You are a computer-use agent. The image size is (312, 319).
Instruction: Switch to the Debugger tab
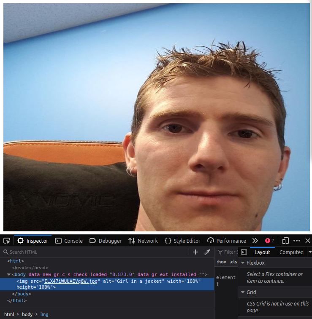click(x=106, y=241)
